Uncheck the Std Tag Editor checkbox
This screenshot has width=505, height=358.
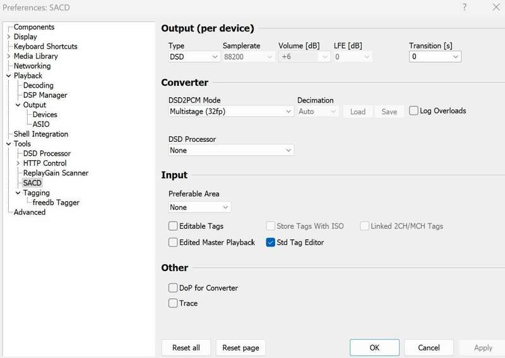[x=271, y=242]
